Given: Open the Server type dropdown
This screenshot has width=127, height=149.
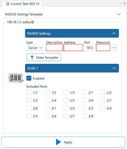Looking at the screenshot, I should 36,48.
